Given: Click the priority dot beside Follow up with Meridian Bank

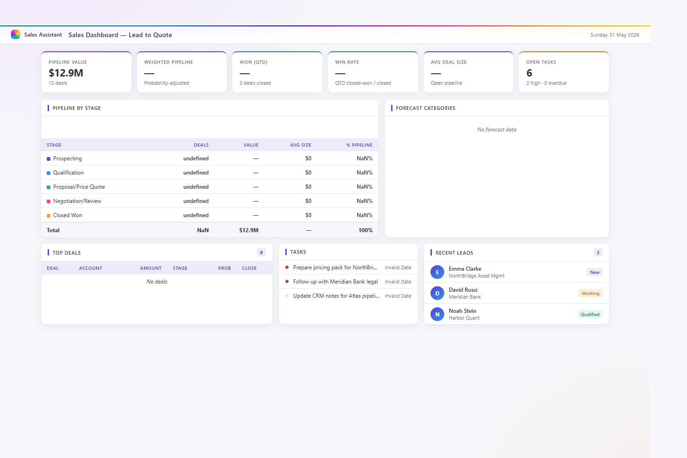Looking at the screenshot, I should coord(287,282).
